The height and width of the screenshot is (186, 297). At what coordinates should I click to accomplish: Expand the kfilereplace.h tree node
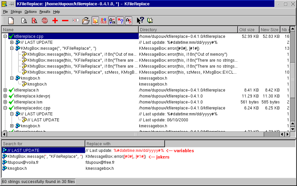5,90
